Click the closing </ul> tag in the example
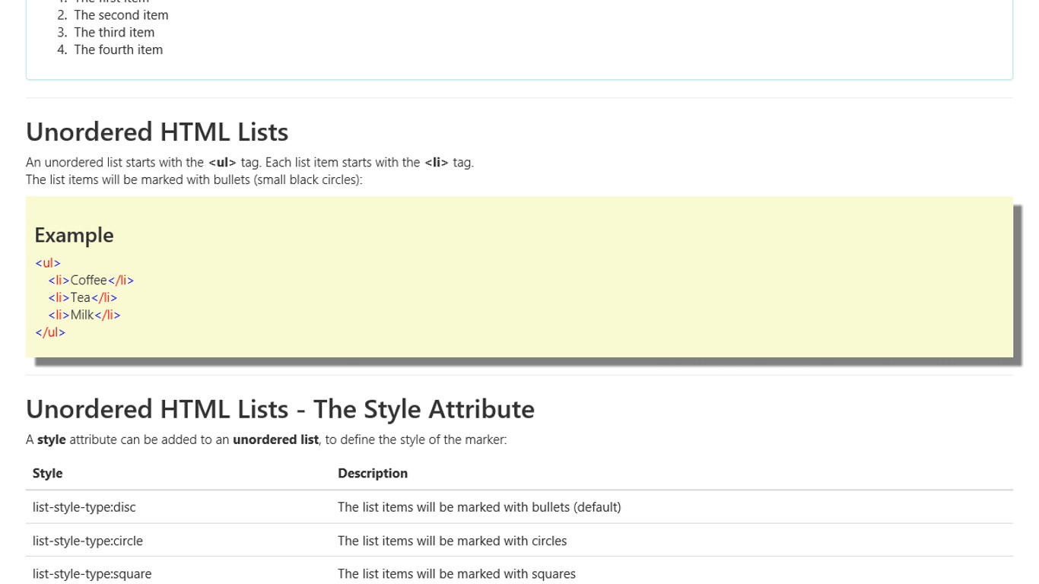1039x584 pixels. click(50, 332)
